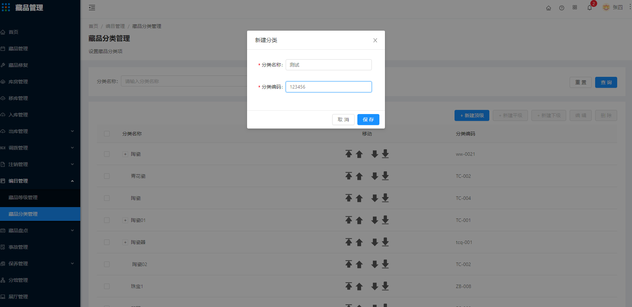Click 重置 reset button
Screen dimensions: 632x307
(581, 82)
